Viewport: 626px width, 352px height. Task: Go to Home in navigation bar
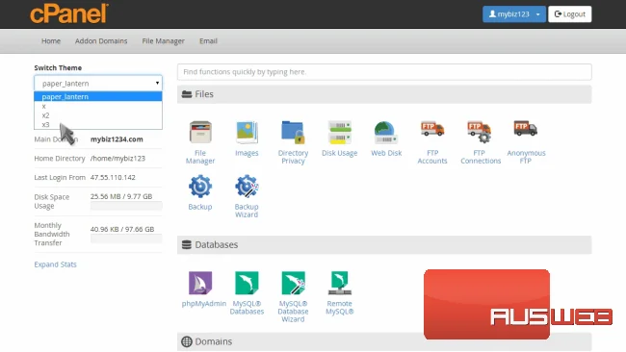[51, 41]
